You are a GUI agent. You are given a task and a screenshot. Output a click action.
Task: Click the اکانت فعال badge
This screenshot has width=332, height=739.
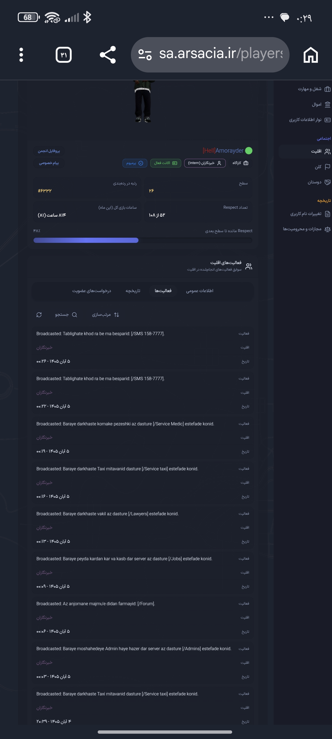(x=165, y=163)
